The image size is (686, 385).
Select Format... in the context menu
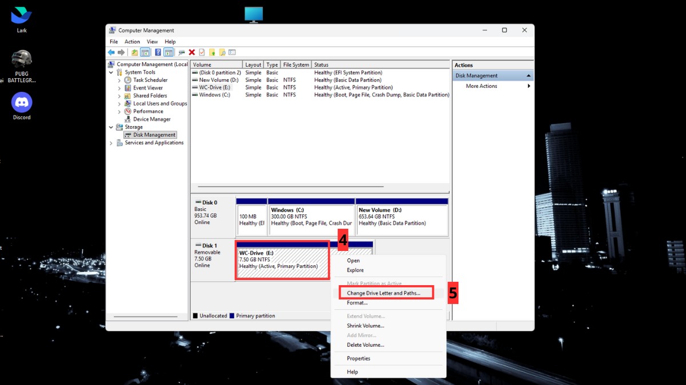357,303
